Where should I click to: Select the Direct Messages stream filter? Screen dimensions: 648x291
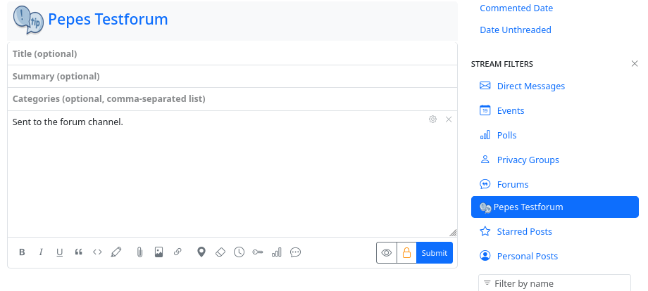pos(530,86)
